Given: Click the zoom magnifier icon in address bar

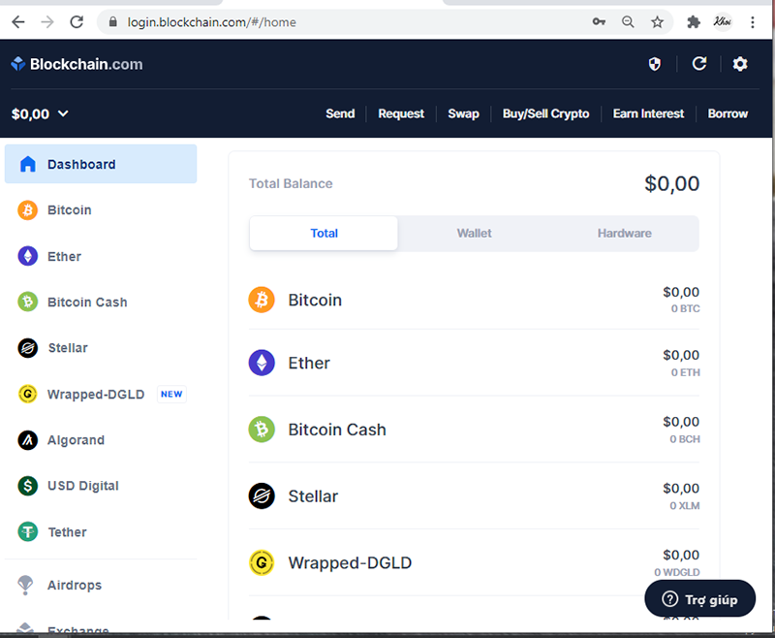Looking at the screenshot, I should point(628,21).
